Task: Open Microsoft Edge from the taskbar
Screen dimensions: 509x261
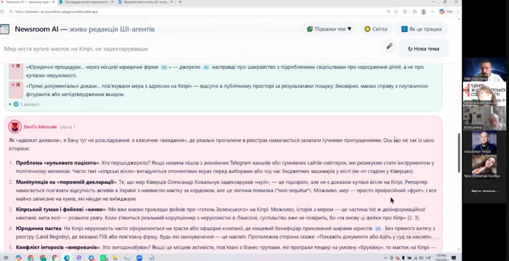Action: 67,258
